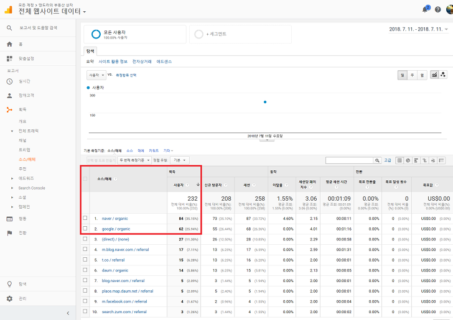Screen dimensions: 453x320
Task: Open the 전체 웹사이트 데이터 view selector dropdown
Action: tap(52, 12)
